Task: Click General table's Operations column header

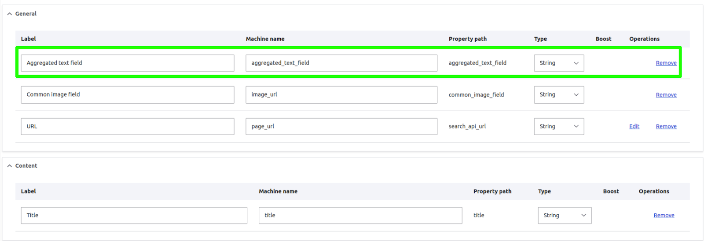Action: 644,39
